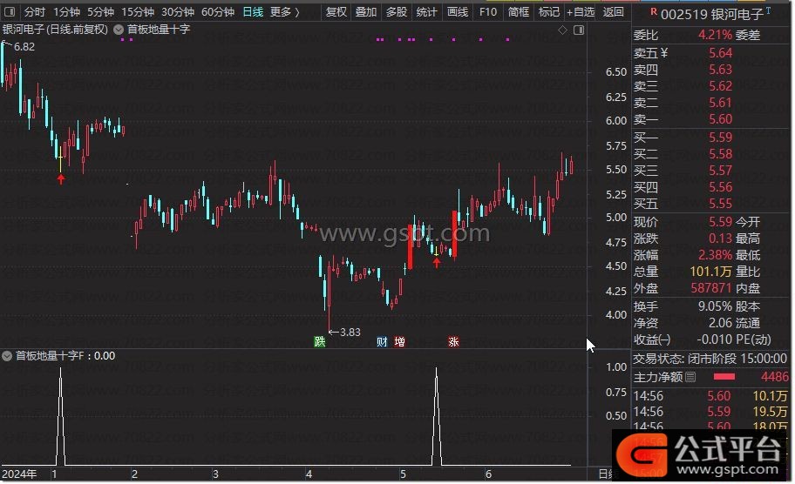Toggle 多股 multi-stock view
795x484 pixels.
(396, 12)
